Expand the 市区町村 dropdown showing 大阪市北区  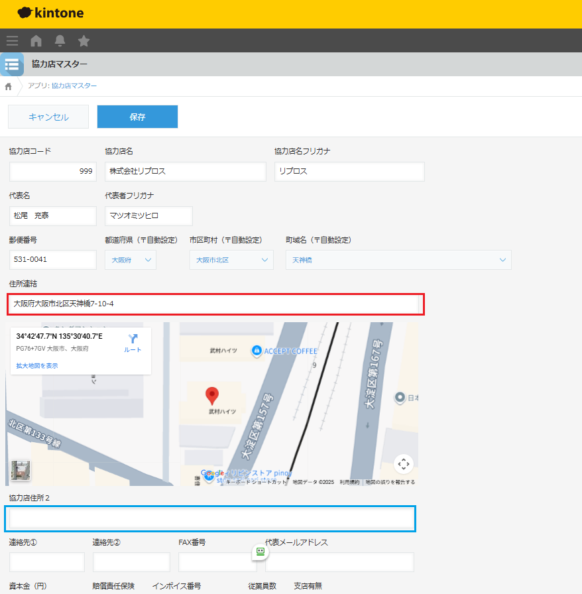(x=231, y=260)
